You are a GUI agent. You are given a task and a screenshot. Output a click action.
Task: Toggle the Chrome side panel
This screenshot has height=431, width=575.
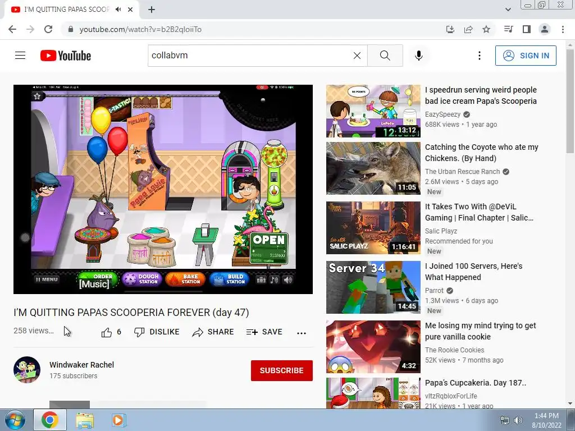point(527,29)
